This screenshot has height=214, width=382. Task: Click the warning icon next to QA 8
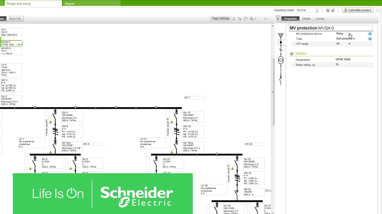[x=30, y=168]
